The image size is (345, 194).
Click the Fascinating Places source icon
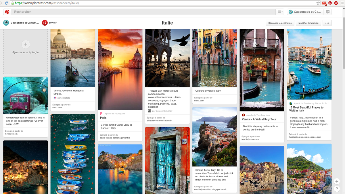click(x=291, y=103)
